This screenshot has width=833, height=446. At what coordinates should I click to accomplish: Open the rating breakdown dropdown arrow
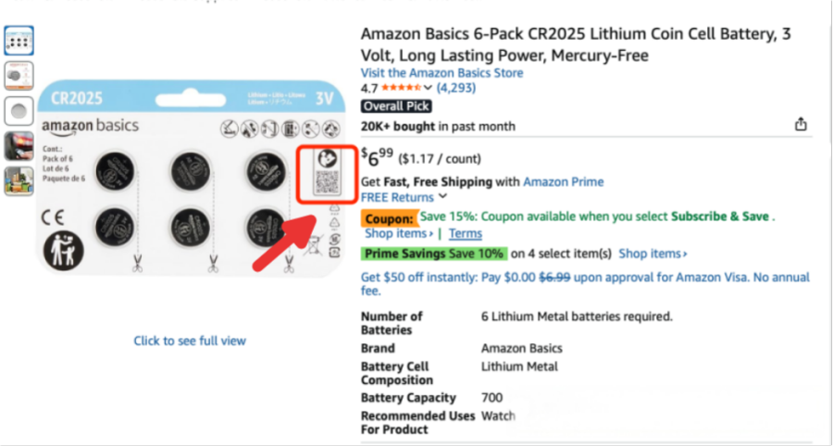click(429, 89)
